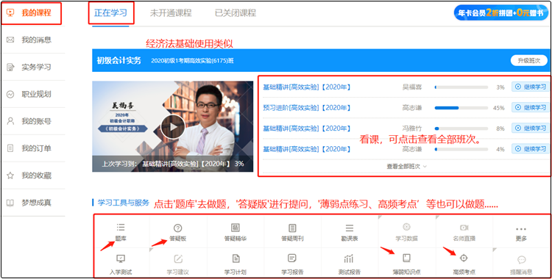552x279 pixels.
Task: Open the 基础精讲 link taught by 冯雅竹
Action: (307, 128)
